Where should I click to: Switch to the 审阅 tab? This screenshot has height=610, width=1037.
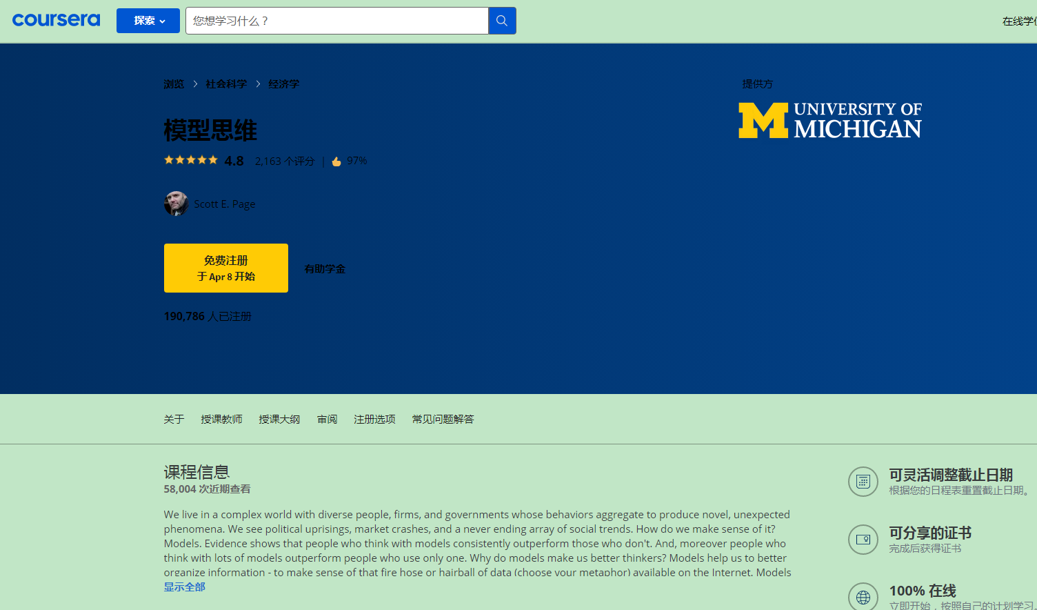(x=327, y=420)
